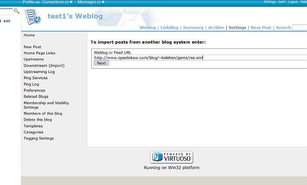Click the test1's Weblog title
This screenshot has width=307, height=185.
75,17
